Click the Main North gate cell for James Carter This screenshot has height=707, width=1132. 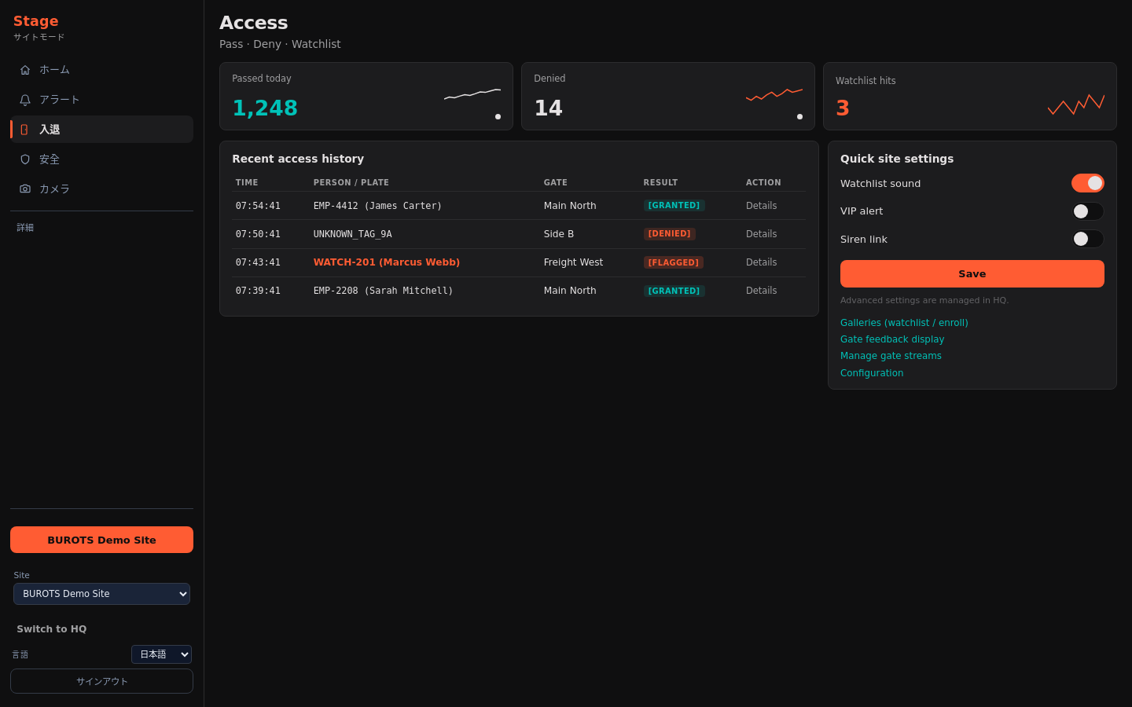point(570,206)
